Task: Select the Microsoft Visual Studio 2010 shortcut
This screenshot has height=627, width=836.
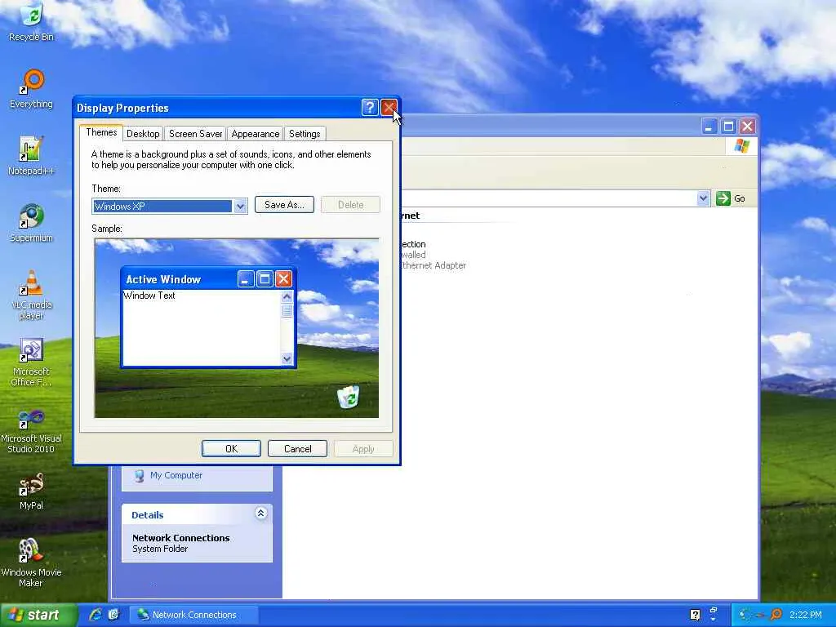Action: click(32, 429)
